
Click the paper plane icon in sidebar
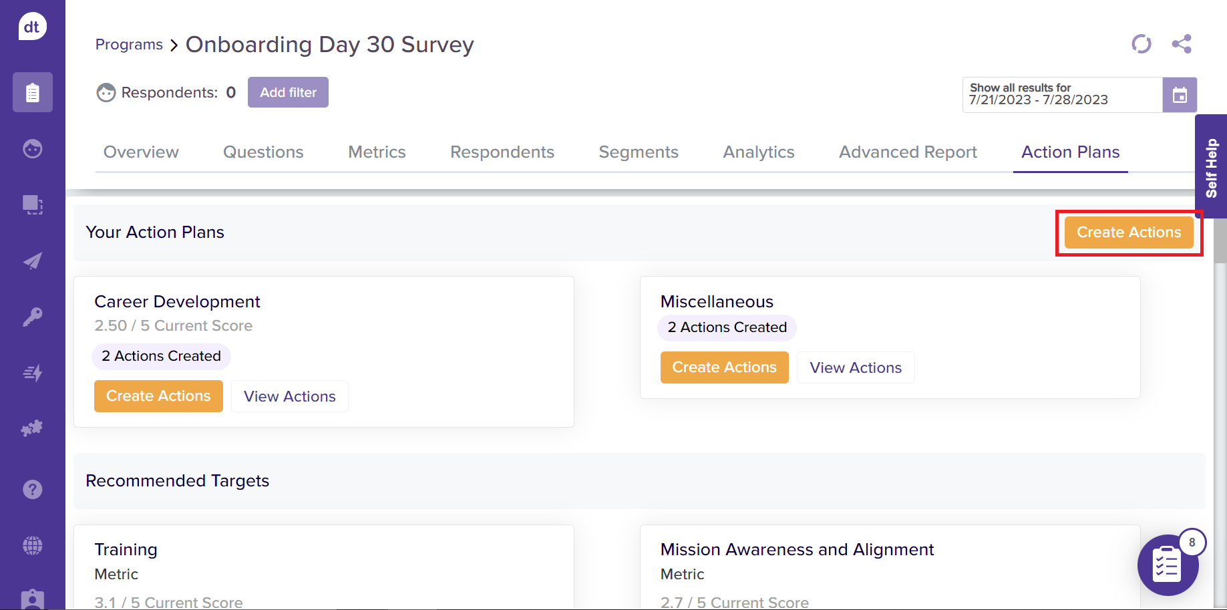[32, 261]
